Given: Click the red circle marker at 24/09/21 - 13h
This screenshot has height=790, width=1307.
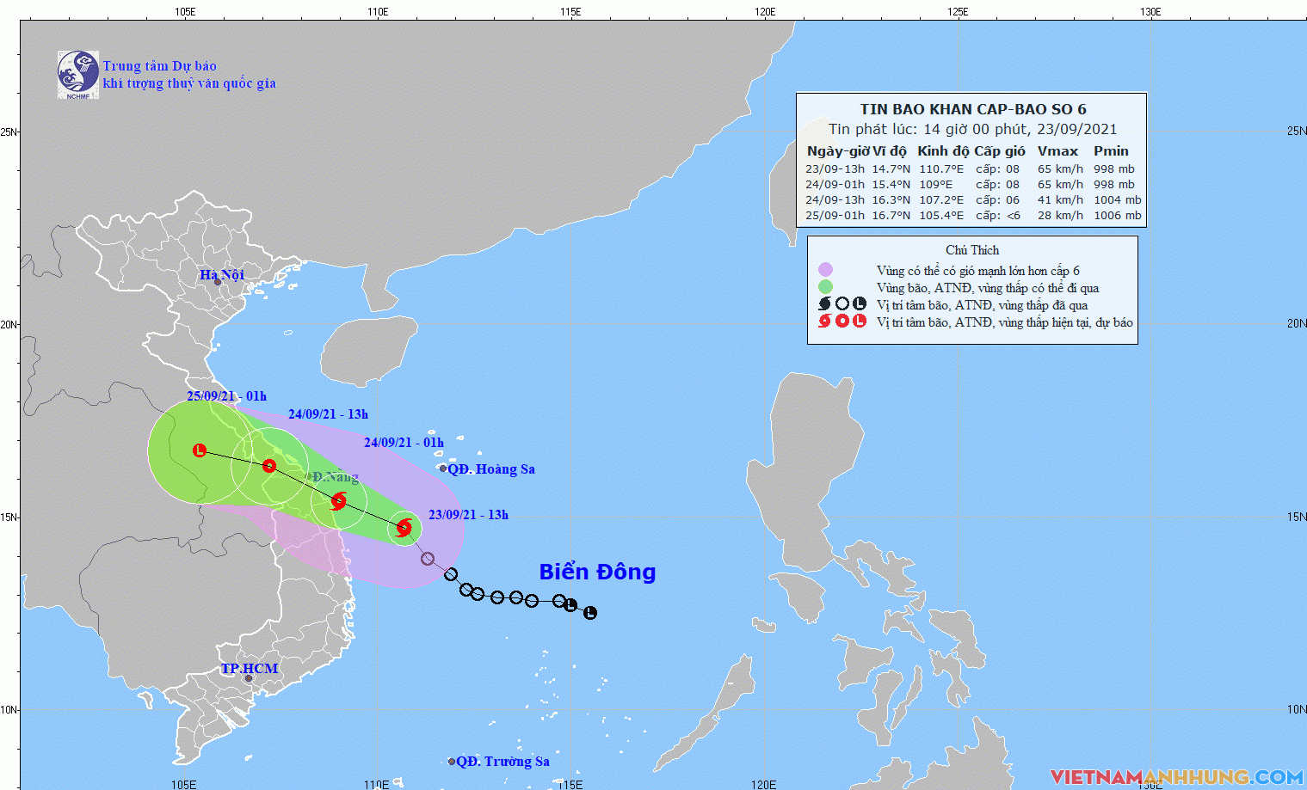Looking at the screenshot, I should [269, 466].
